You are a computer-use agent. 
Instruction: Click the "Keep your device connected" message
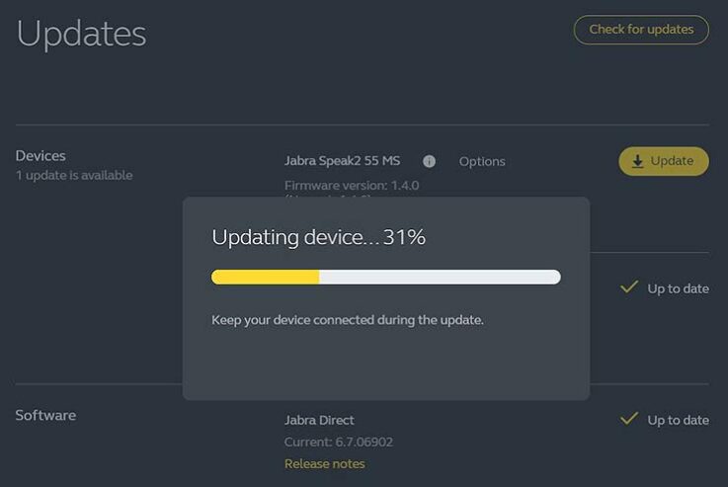[x=348, y=320]
